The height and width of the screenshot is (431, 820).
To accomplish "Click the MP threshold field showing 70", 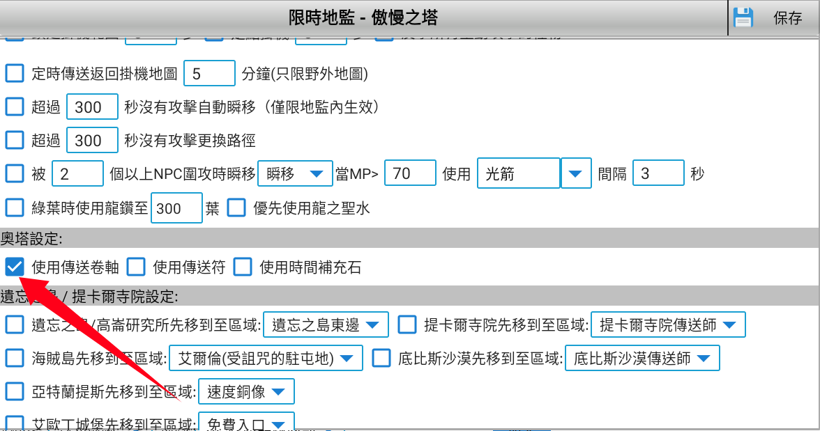I will [410, 173].
